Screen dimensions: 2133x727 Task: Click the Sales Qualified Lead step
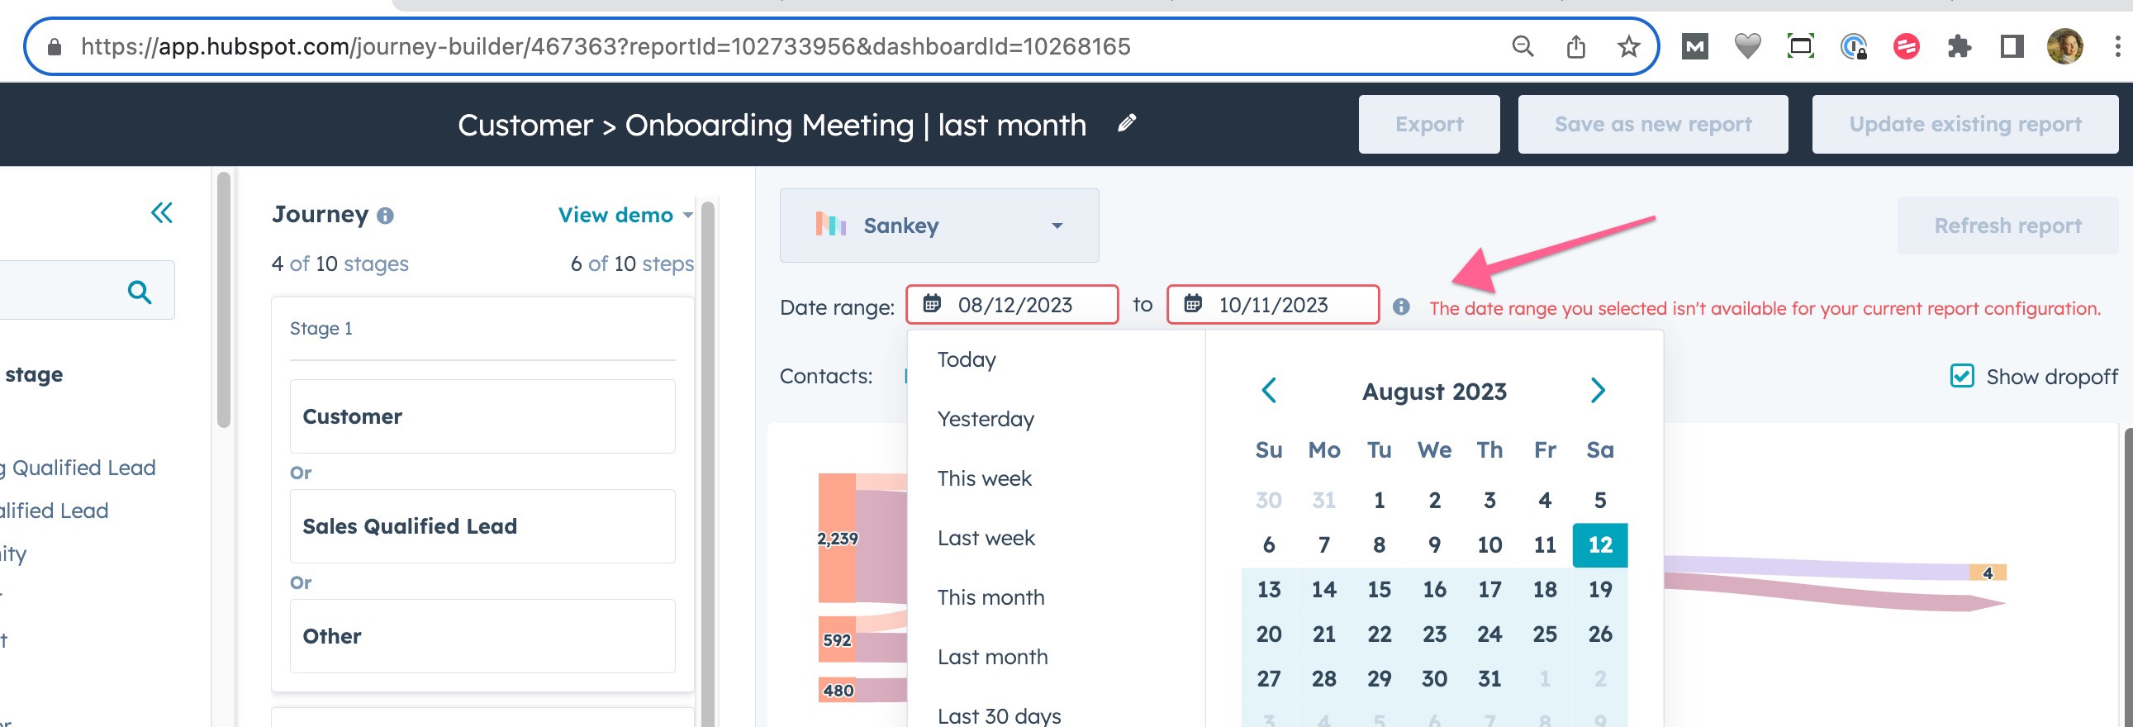[482, 526]
